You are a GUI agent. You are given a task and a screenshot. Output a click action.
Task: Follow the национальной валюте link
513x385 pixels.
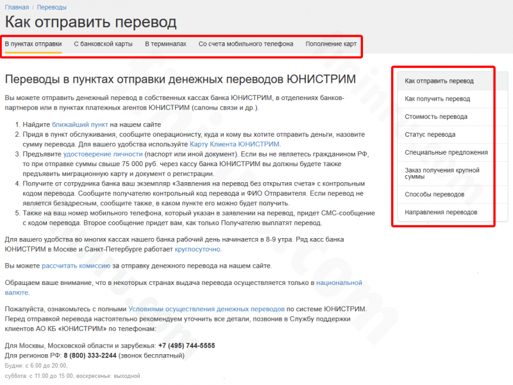point(339,283)
